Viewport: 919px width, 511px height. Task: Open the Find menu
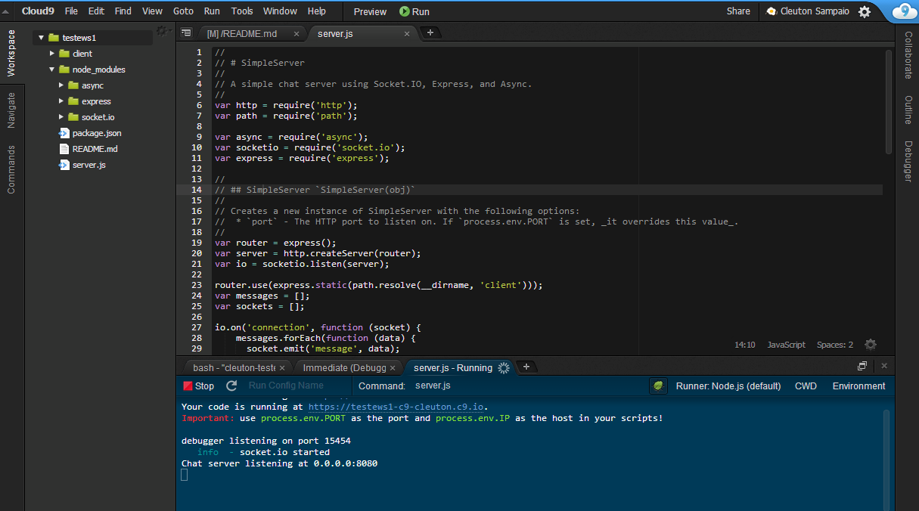point(123,11)
